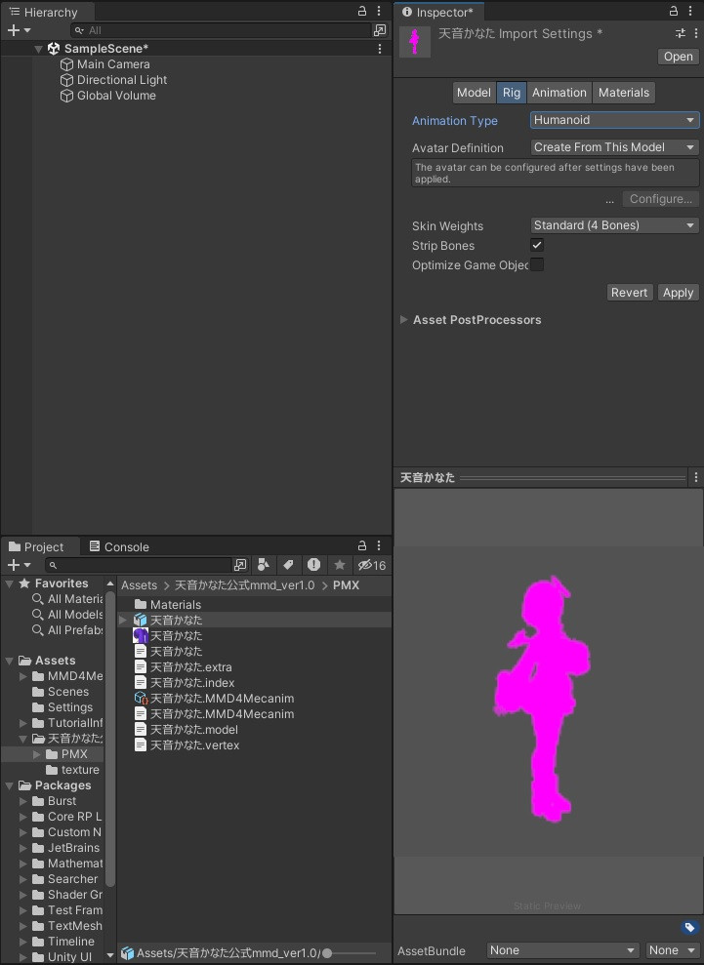This screenshot has height=965, width=704.
Task: Open Avatar Definition dropdown
Action: tap(615, 147)
